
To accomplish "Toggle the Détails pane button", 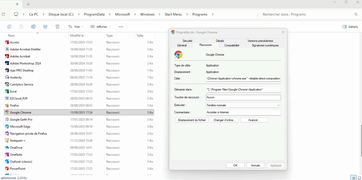I will click(x=350, y=27).
